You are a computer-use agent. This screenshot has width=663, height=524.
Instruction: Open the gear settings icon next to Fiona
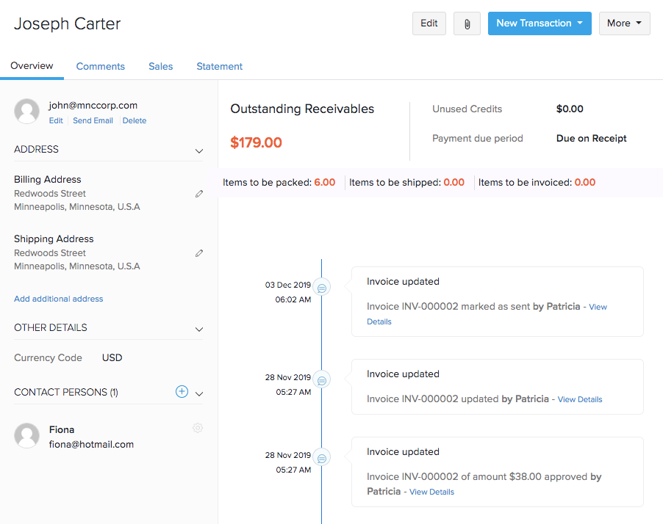pos(197,428)
